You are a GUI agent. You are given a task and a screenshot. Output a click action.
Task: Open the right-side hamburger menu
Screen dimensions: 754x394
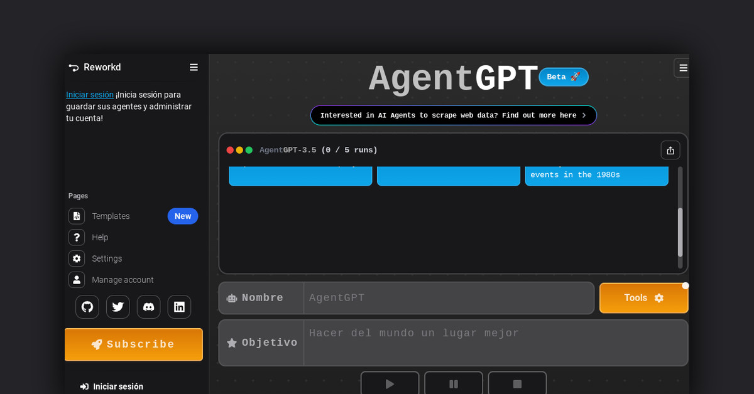pos(682,68)
